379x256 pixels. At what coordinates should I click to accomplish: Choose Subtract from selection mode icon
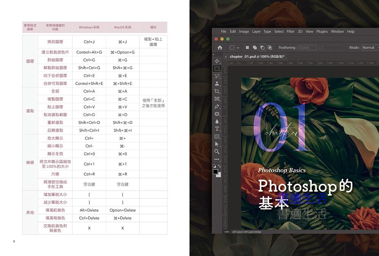262,48
